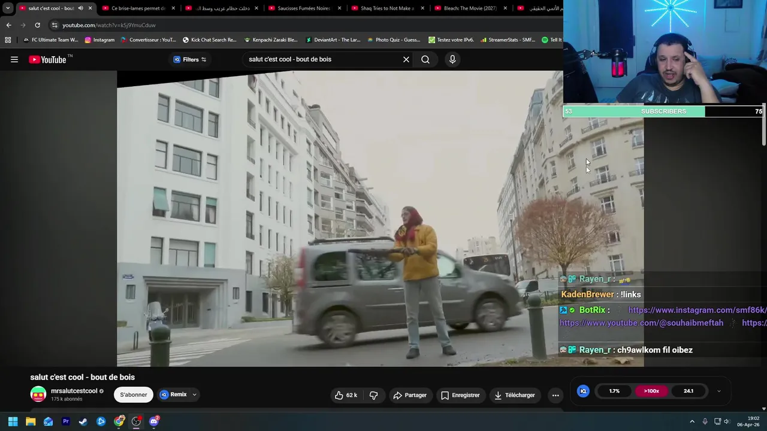The width and height of the screenshot is (767, 431).
Task: Click the Partager share button
Action: point(410,395)
